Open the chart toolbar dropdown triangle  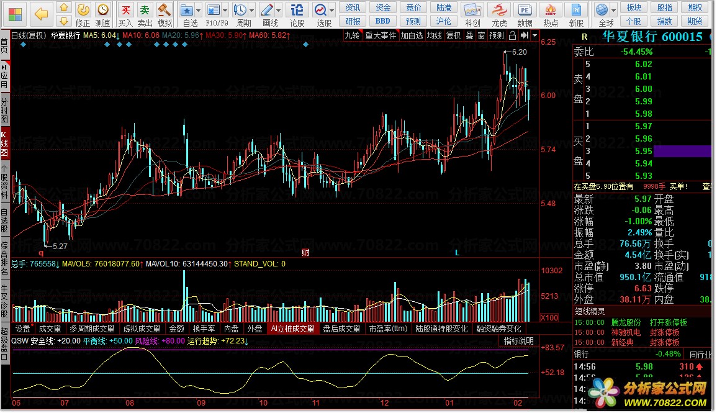534,35
